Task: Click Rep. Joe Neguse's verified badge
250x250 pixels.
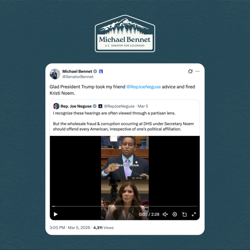Action: coord(95,106)
